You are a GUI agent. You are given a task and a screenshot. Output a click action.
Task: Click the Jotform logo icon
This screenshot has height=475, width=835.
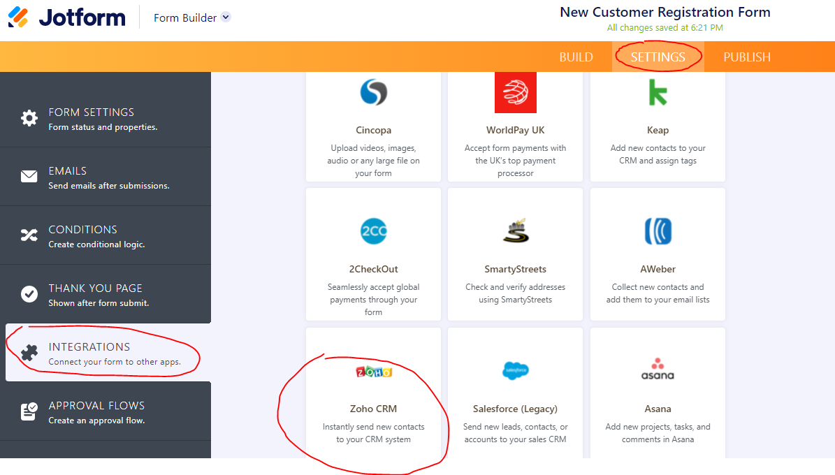click(18, 17)
